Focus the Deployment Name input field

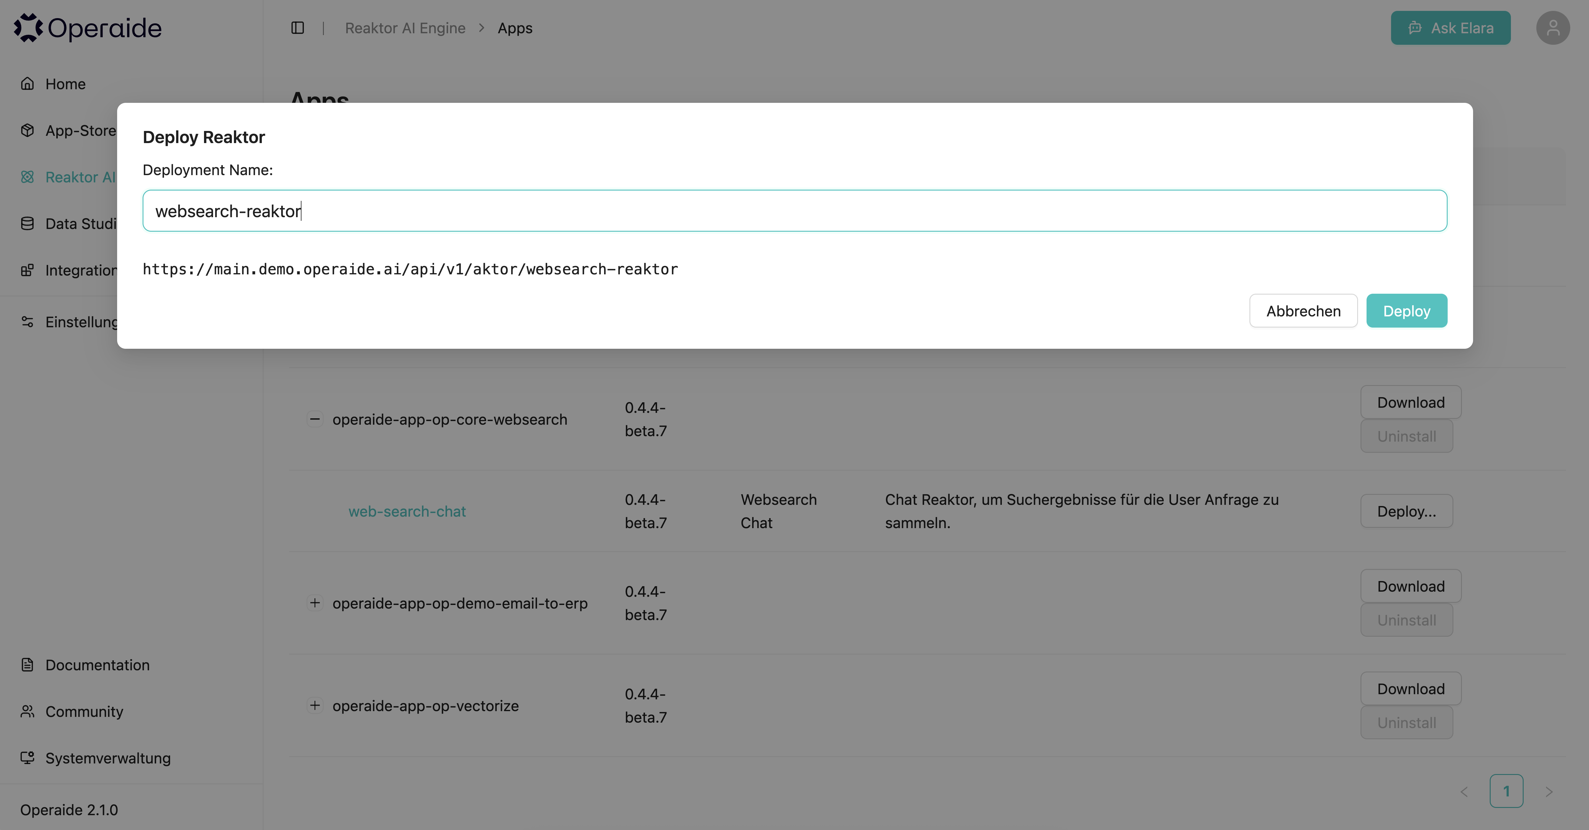coord(794,211)
